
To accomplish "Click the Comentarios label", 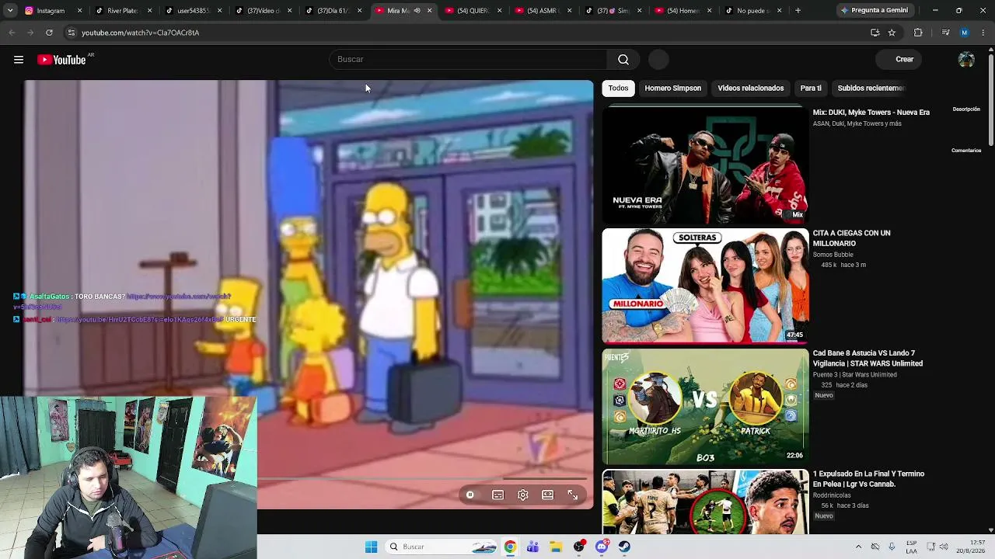I will point(966,151).
